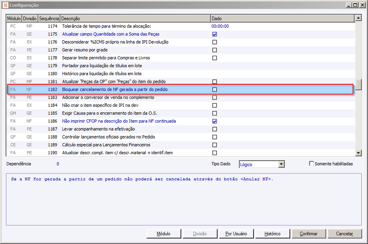
Task: Click Confirmar to save configuration
Action: [309, 234]
